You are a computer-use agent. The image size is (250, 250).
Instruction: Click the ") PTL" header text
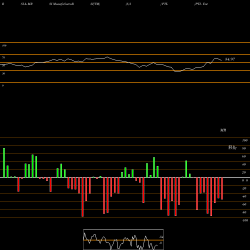click(164, 4)
